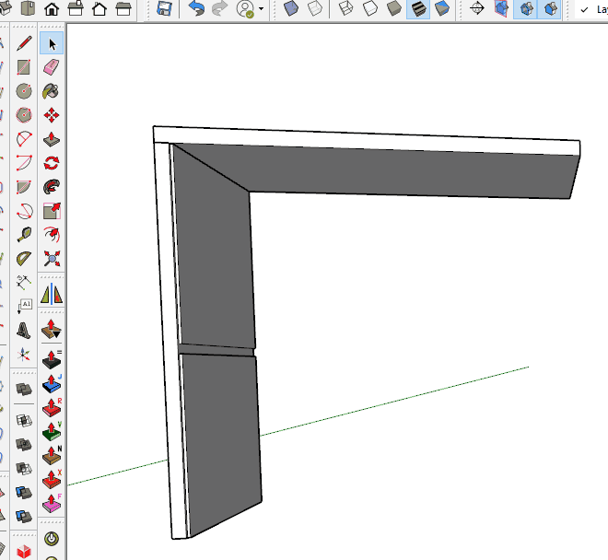Click the Select arrow tool
The height and width of the screenshot is (560, 608).
click(x=52, y=43)
